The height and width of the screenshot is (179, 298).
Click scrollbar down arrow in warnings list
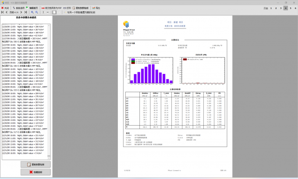tap(50, 157)
